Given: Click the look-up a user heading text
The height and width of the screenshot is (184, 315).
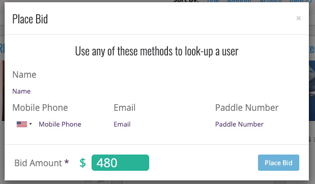Looking at the screenshot, I should tap(157, 51).
